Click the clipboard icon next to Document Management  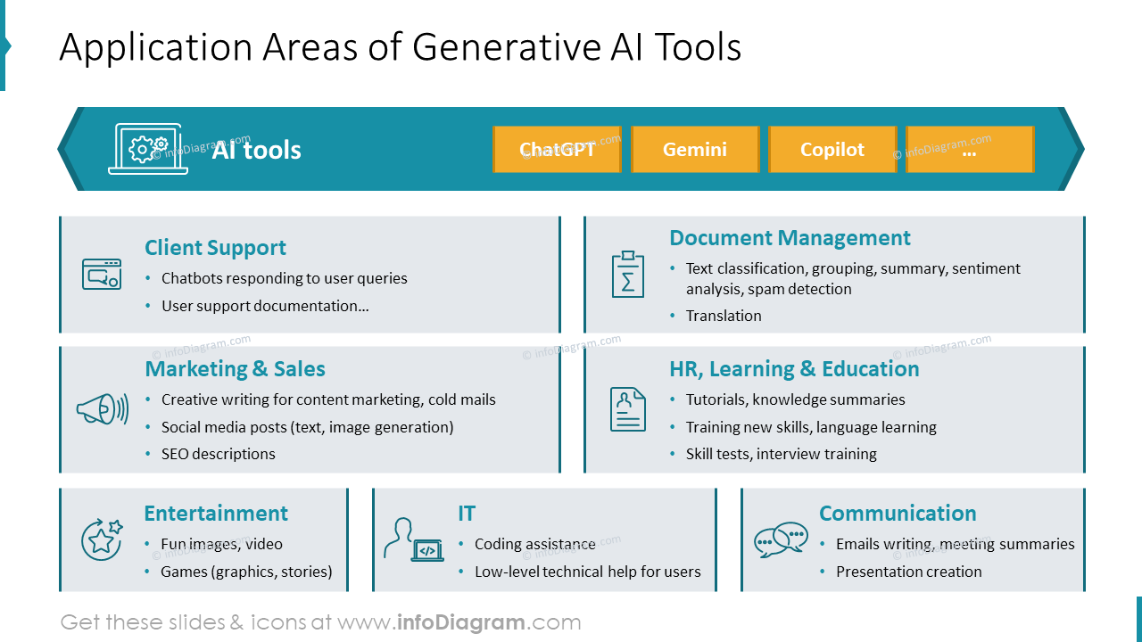(627, 274)
